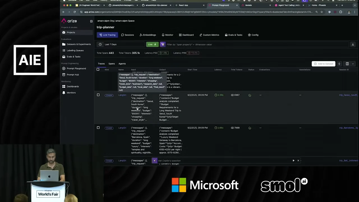Open the Dashboard tab
This screenshot has height=202, width=359.
pos(186,35)
